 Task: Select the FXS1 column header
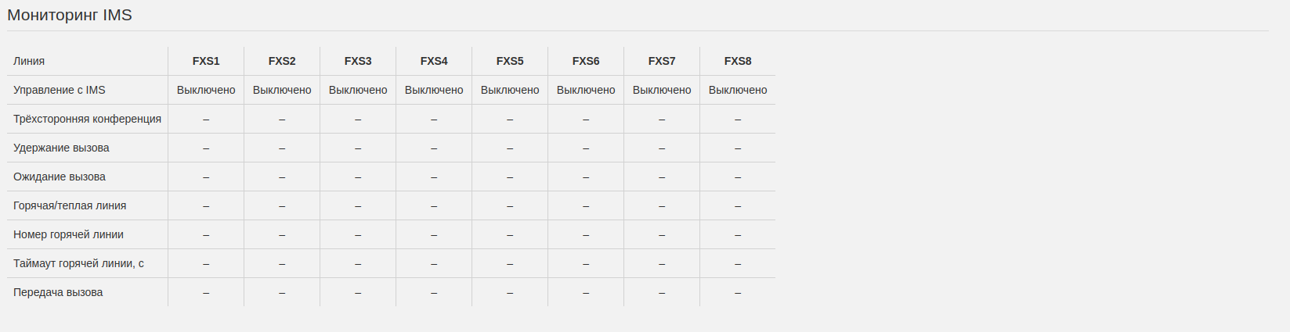tap(206, 61)
